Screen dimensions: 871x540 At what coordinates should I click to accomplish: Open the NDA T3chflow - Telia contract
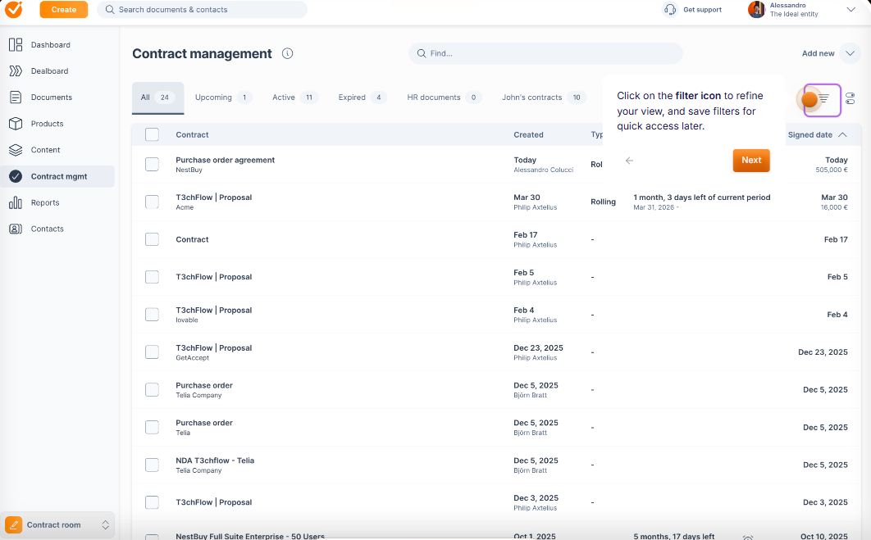[x=215, y=460]
